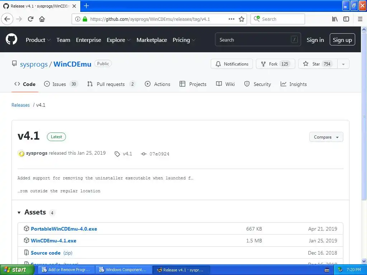Switch to Add or Remove Programs taskbar window
This screenshot has height=275, width=367.
tap(66, 270)
